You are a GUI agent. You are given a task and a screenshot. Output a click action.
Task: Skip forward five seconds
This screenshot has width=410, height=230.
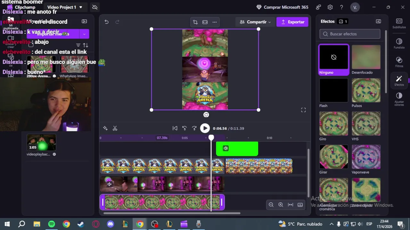pos(194,128)
